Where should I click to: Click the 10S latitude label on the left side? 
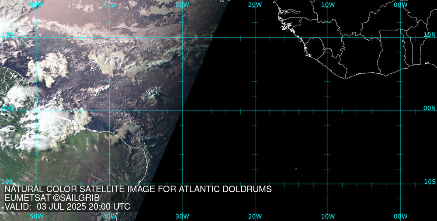(7, 182)
